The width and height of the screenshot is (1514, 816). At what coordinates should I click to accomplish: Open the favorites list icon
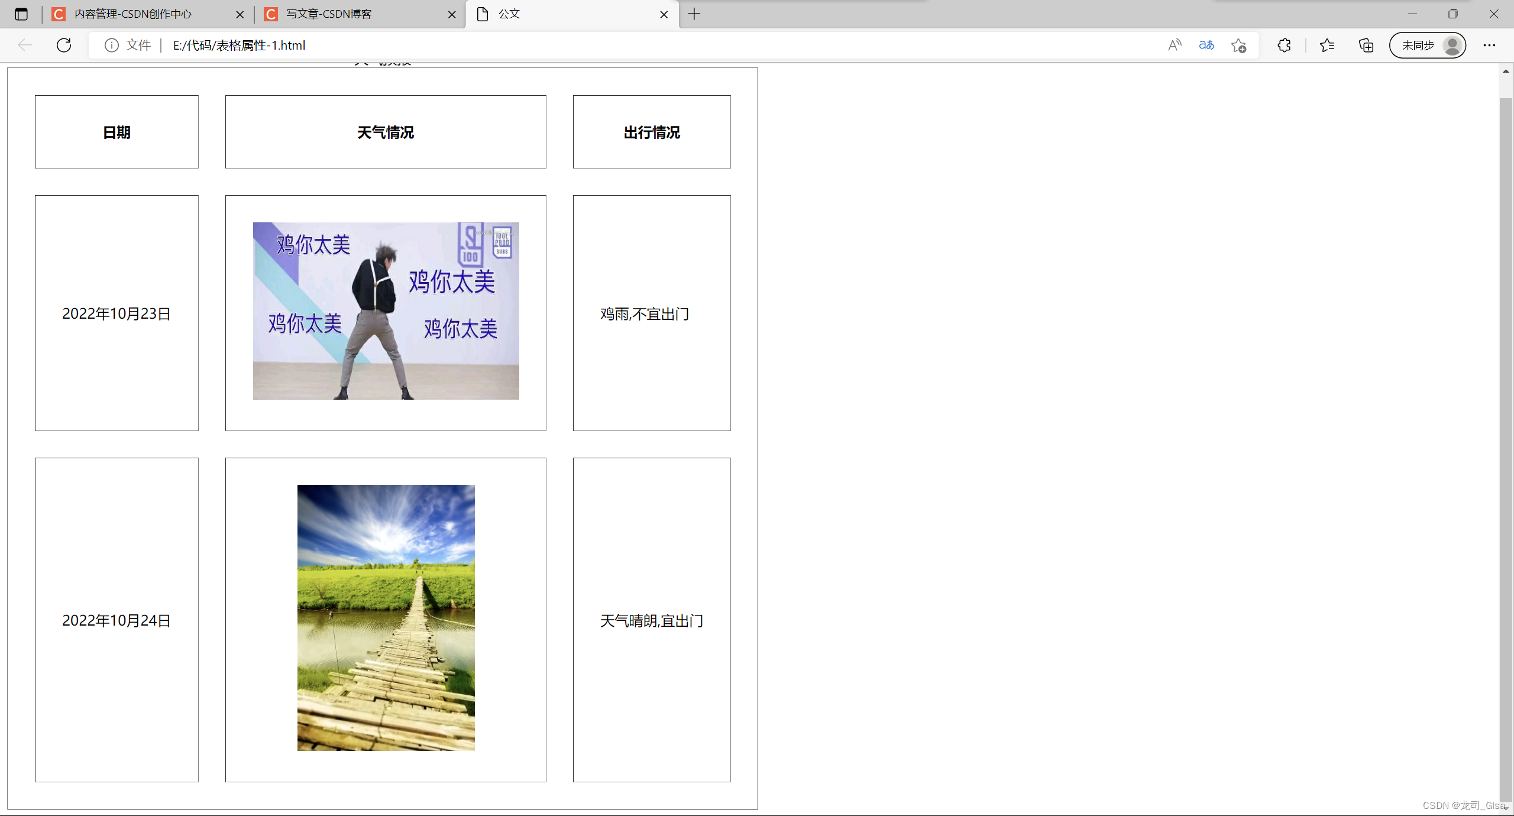(x=1327, y=45)
